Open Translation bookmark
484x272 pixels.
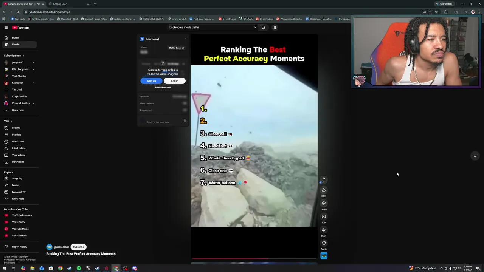point(342,19)
